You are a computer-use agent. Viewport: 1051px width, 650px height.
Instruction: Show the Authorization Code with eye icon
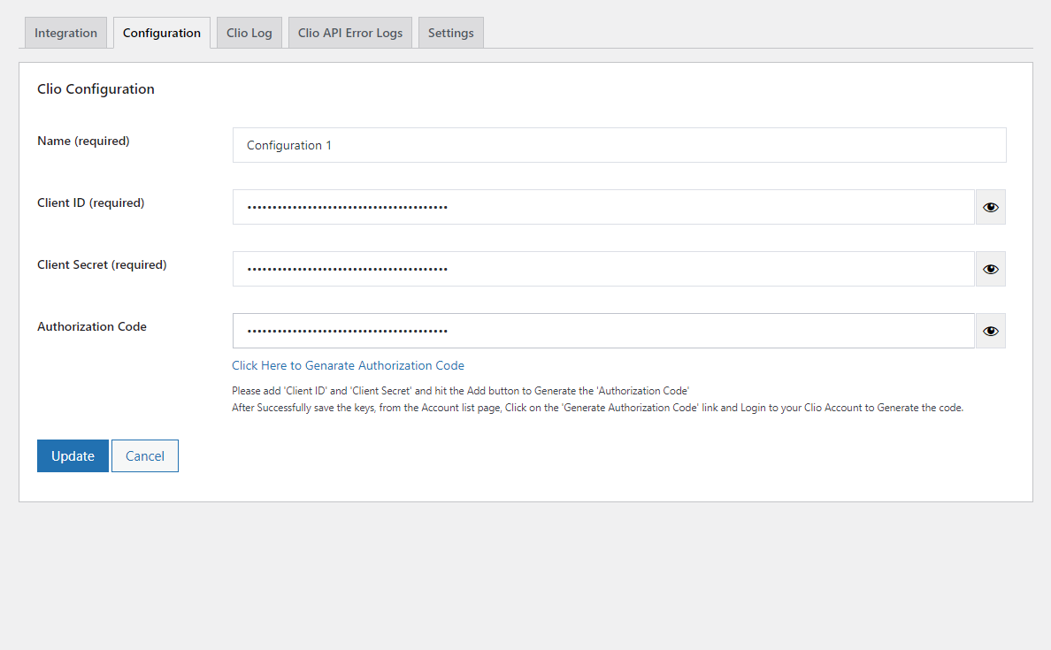tap(990, 331)
